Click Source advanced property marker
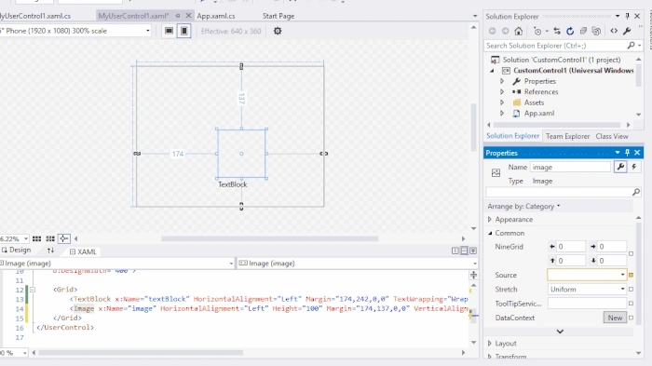The image size is (652, 366). click(631, 275)
